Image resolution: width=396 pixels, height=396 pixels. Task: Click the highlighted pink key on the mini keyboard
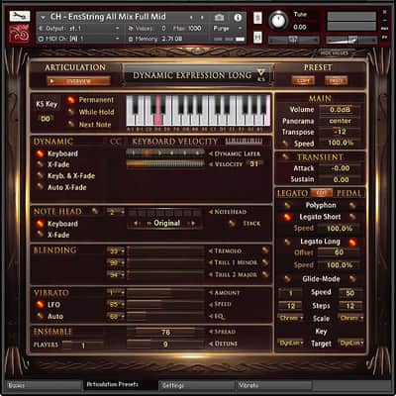click(x=158, y=111)
